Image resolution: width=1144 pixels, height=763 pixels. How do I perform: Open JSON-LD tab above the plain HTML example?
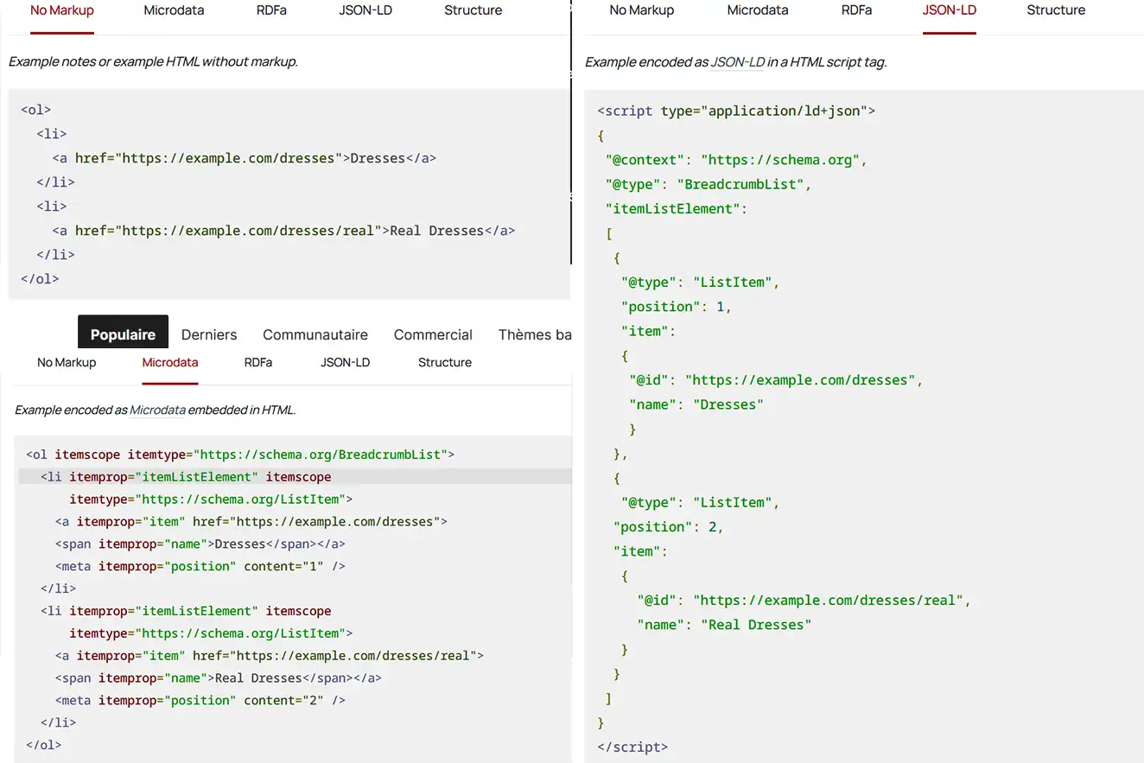tap(366, 10)
